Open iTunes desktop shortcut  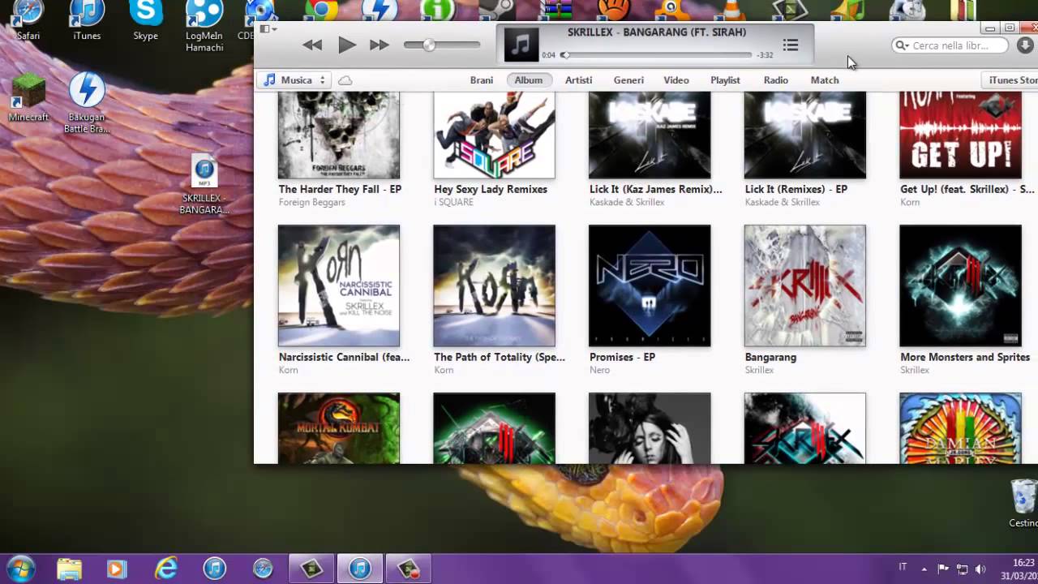(x=87, y=20)
